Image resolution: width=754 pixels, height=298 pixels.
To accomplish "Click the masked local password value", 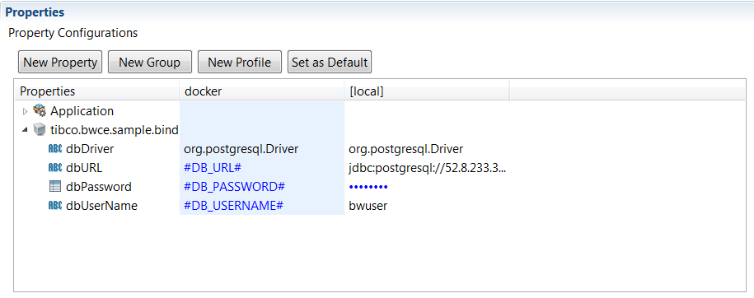I will 368,187.
